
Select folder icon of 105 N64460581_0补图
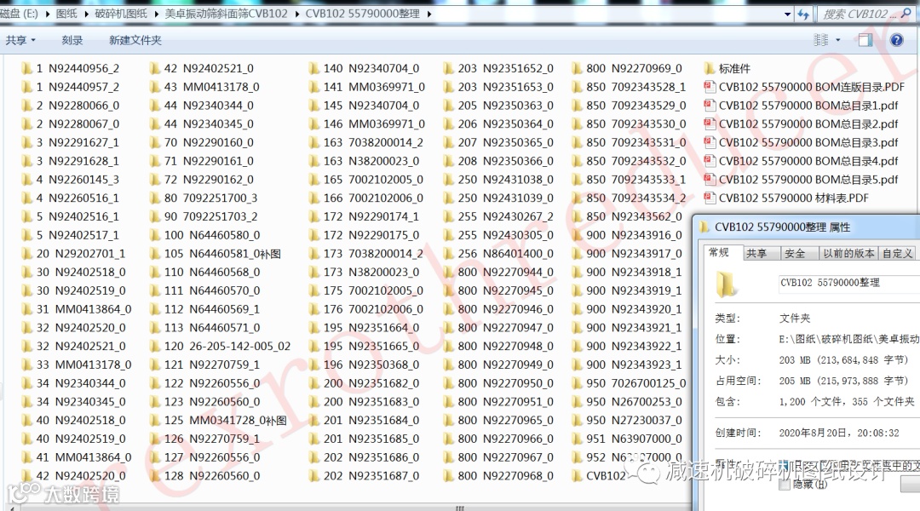pyautogui.click(x=155, y=254)
